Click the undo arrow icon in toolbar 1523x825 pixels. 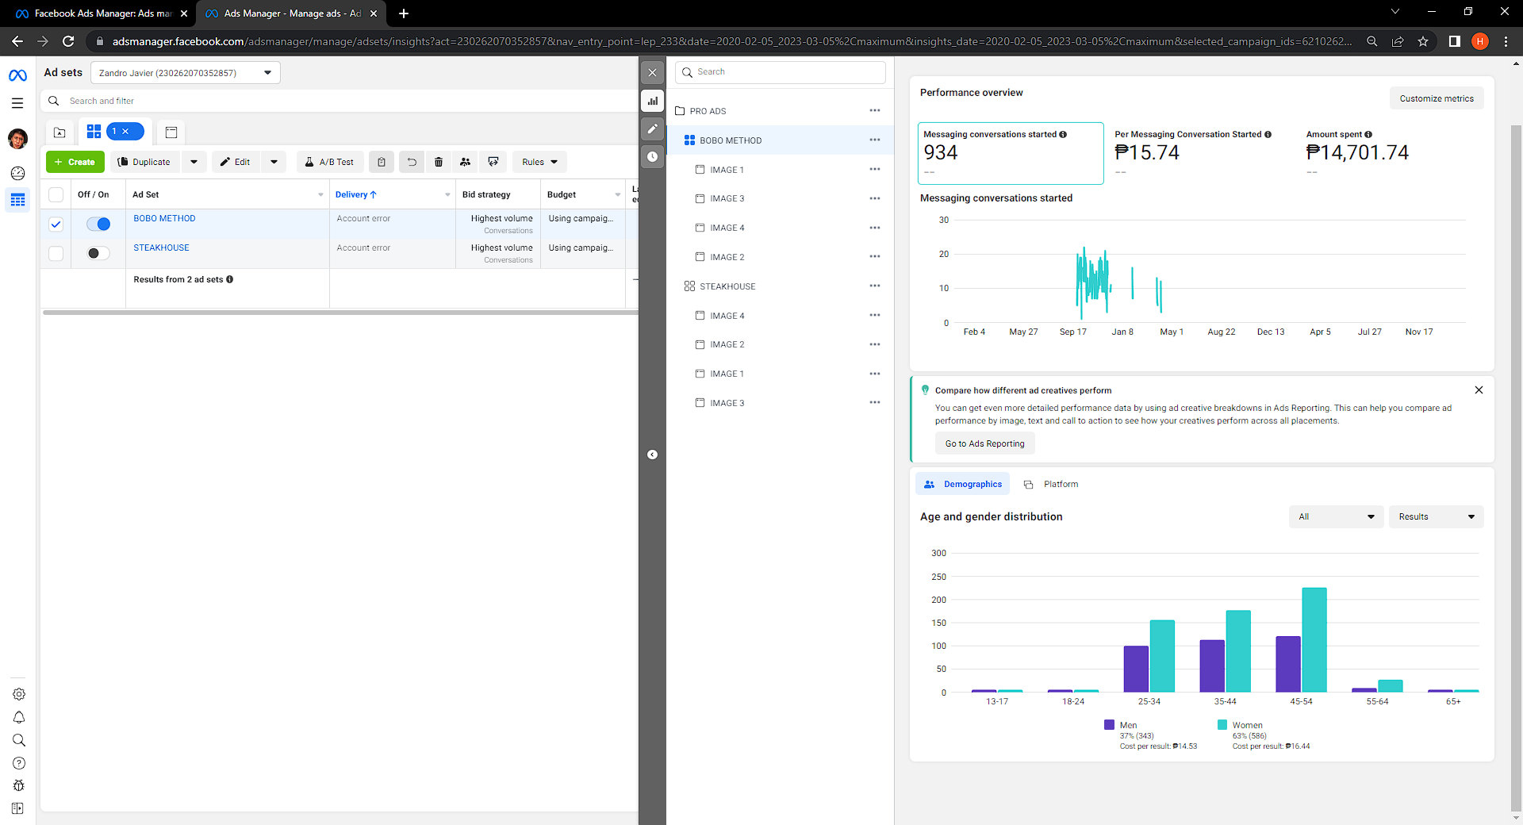click(412, 162)
